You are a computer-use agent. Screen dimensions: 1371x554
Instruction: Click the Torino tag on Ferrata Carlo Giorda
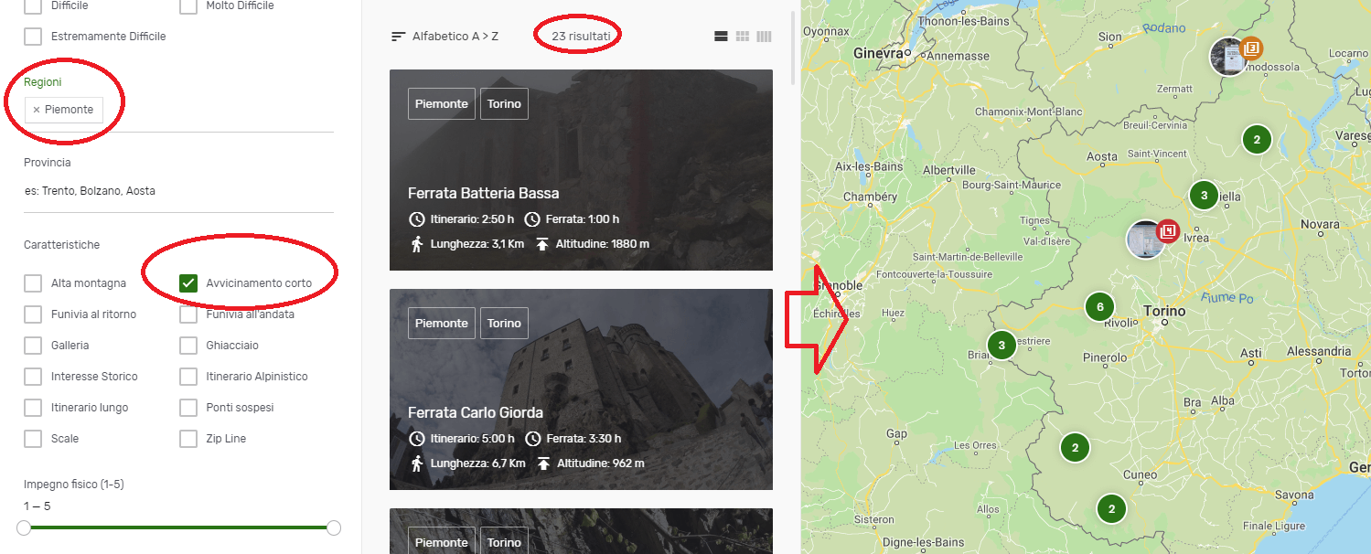point(504,324)
